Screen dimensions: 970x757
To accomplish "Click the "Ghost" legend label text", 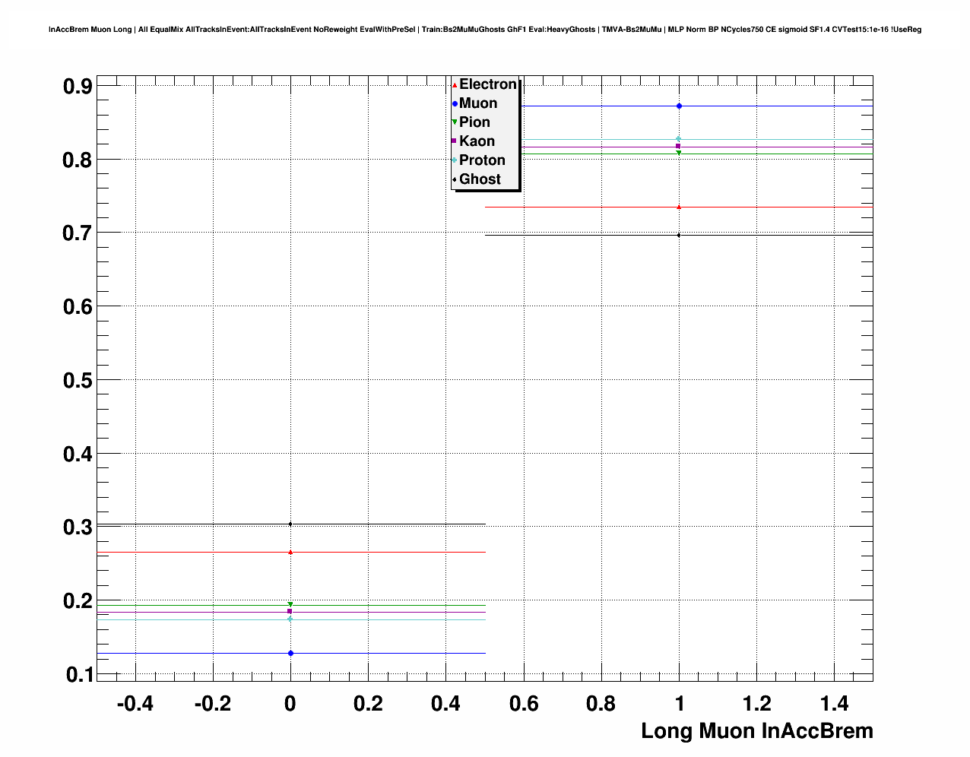I will 480,179.
